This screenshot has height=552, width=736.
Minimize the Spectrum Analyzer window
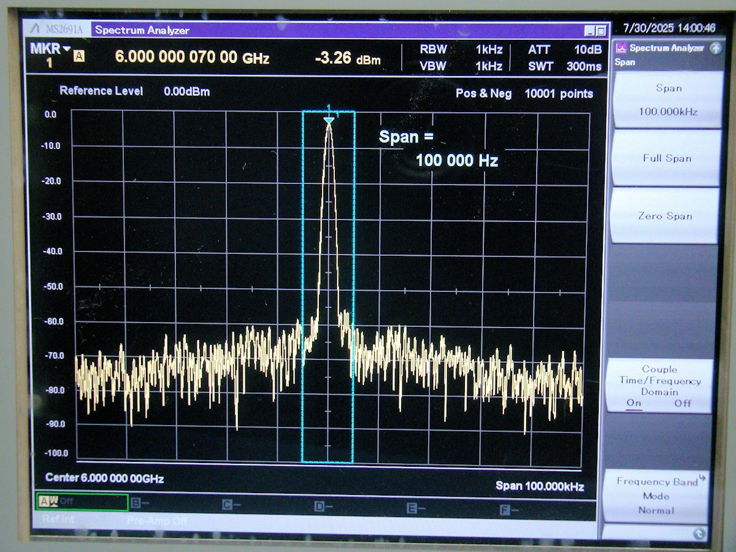(589, 31)
